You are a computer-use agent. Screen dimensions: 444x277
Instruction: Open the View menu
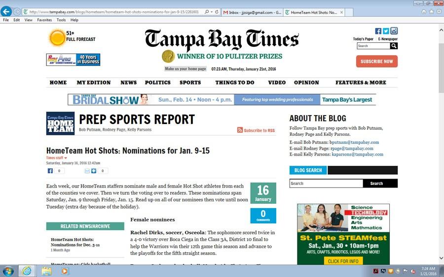28,20
